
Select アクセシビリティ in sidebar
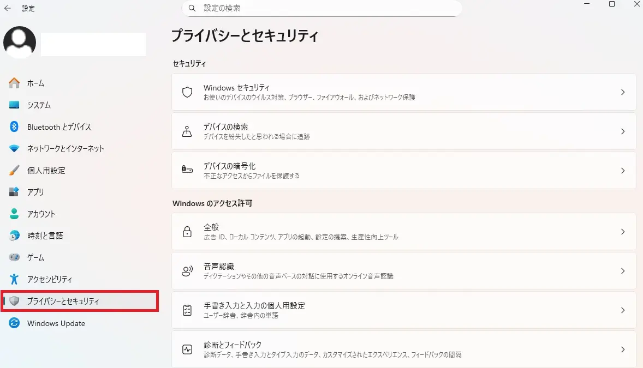[x=80, y=279]
